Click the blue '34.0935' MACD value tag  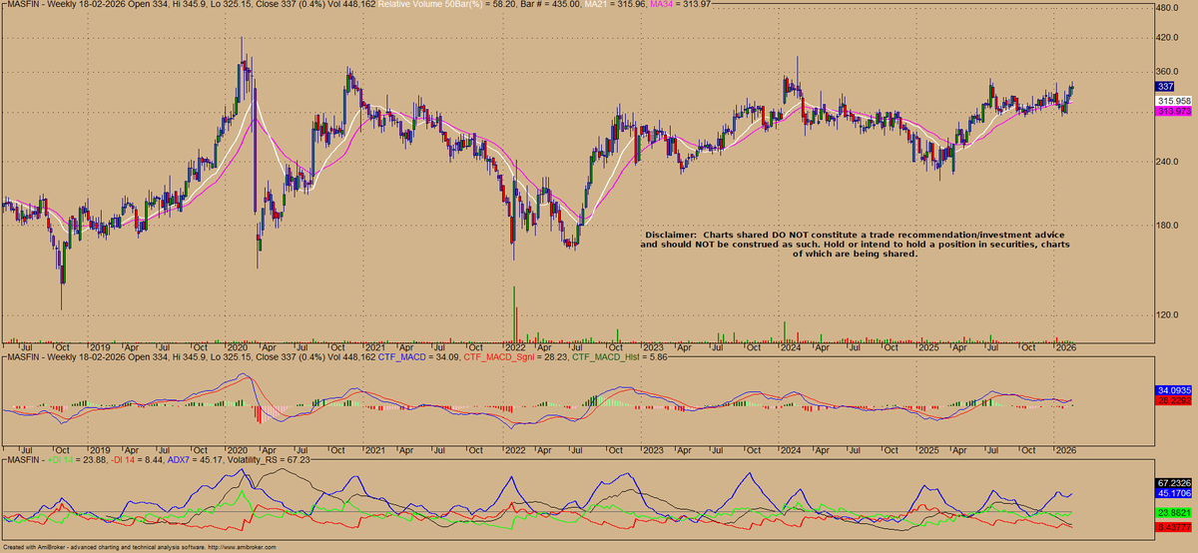[1175, 389]
